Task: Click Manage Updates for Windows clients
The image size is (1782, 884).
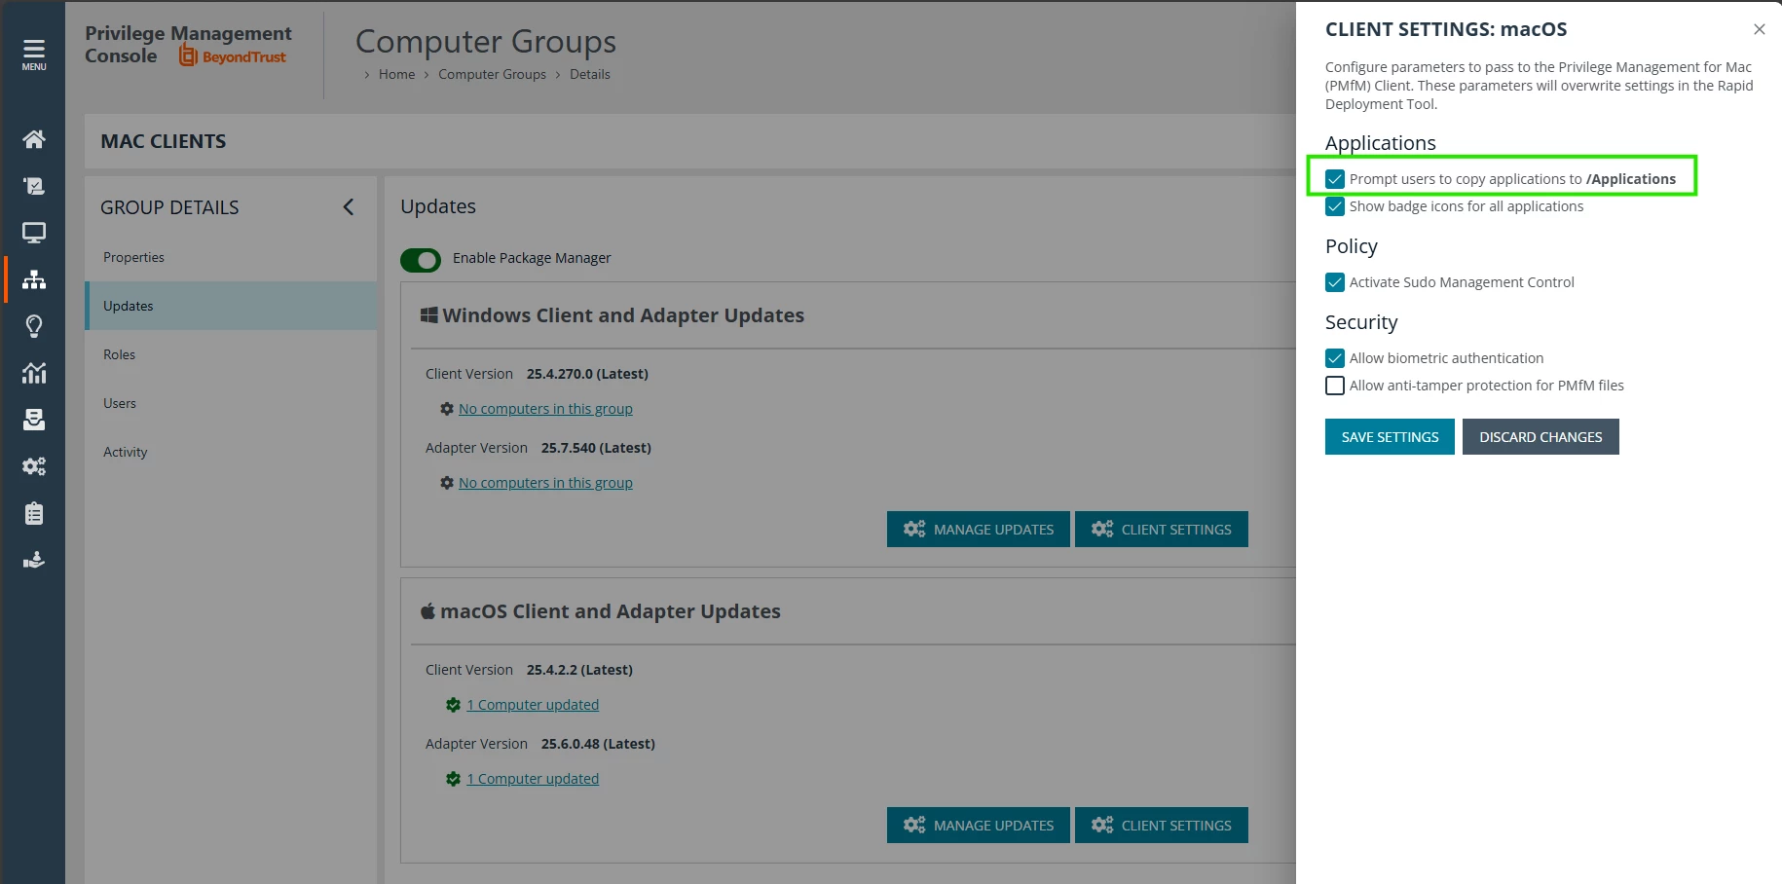Action: [978, 529]
